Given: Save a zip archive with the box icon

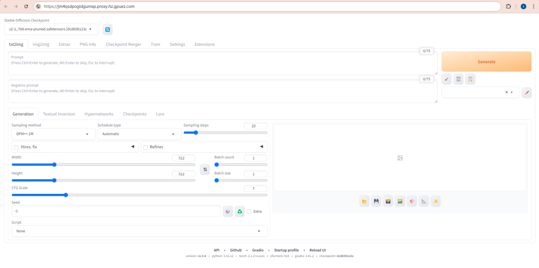Looking at the screenshot, I should click(388, 201).
